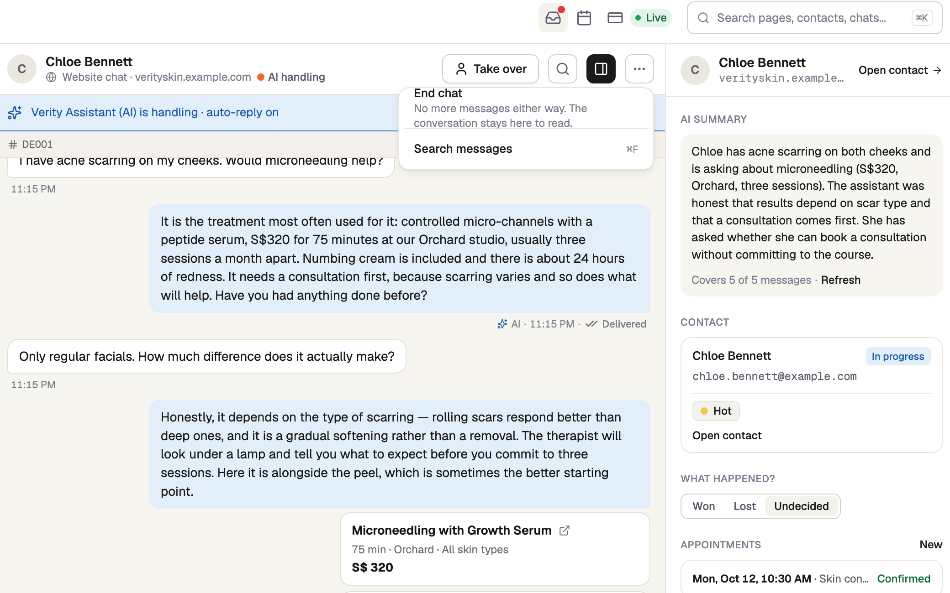Click the S$ 320 price in product card
The image size is (950, 593).
(372, 567)
